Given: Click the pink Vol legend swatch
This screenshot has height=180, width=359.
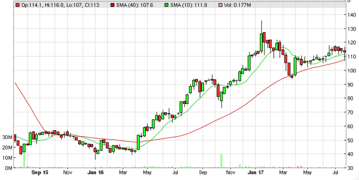Looking at the screenshot, I should click(221, 5).
